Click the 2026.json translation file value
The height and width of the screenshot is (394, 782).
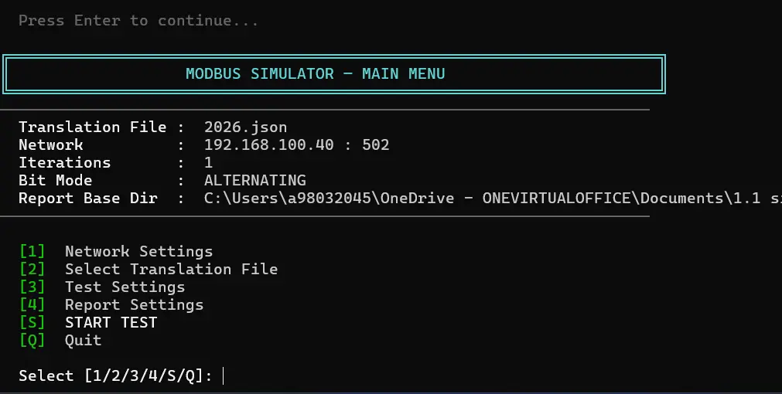pyautogui.click(x=245, y=127)
